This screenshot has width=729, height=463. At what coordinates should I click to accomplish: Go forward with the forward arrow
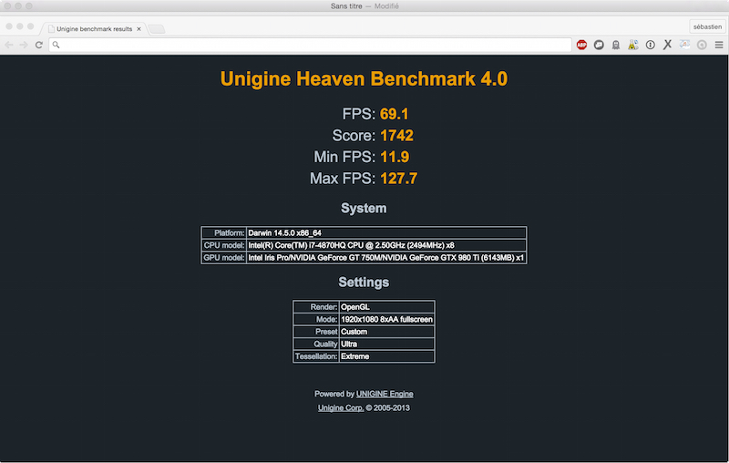pyautogui.click(x=24, y=45)
